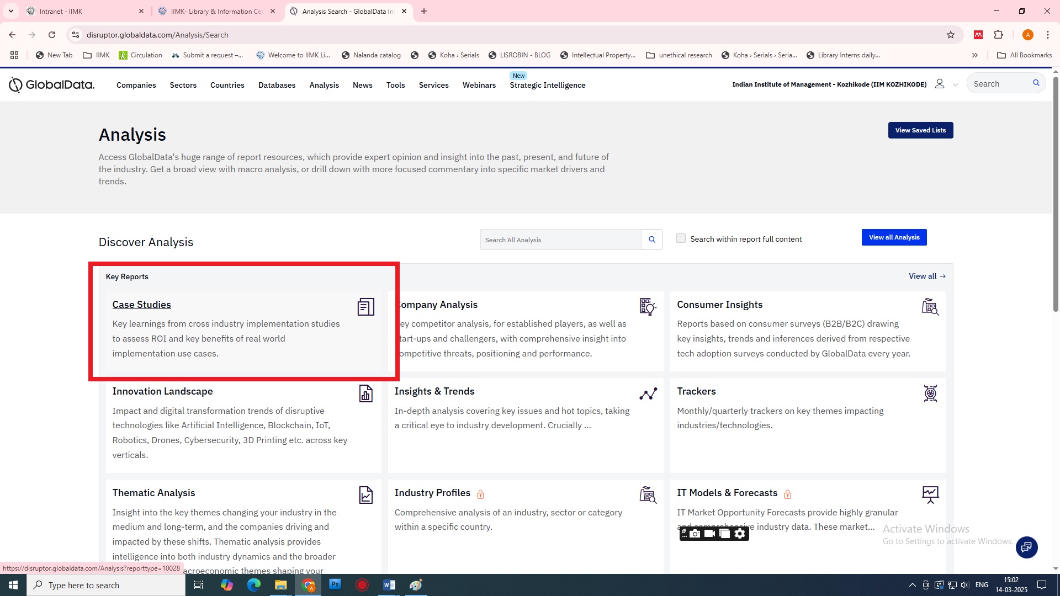Click the Insights & Trends graph icon
Image resolution: width=1060 pixels, height=596 pixels.
(648, 393)
